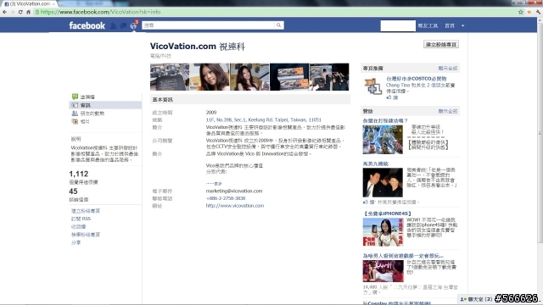Open the free IPHONE4S ad title
The width and height of the screenshot is (543, 305).
pyautogui.click(x=387, y=213)
